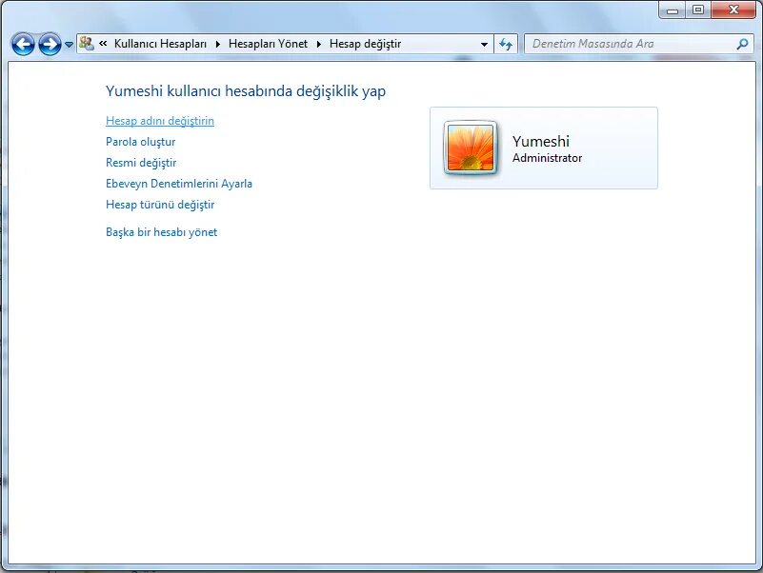Click the Yumeshi account name text
This screenshot has width=763, height=573.
coord(541,141)
